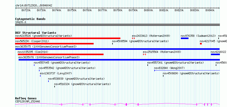Click the 80770k ruler tick label
Screen dimensions: 227x107
(x=103, y=10)
